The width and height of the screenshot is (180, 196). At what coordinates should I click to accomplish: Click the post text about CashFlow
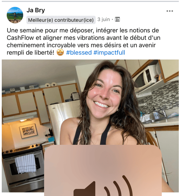click(84, 41)
